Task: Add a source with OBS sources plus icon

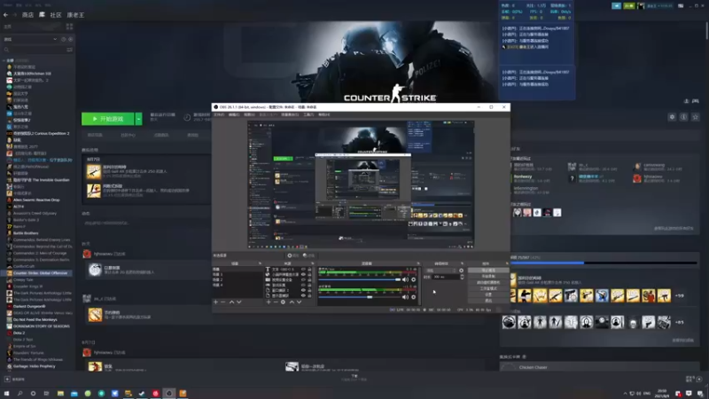Action: [x=269, y=301]
